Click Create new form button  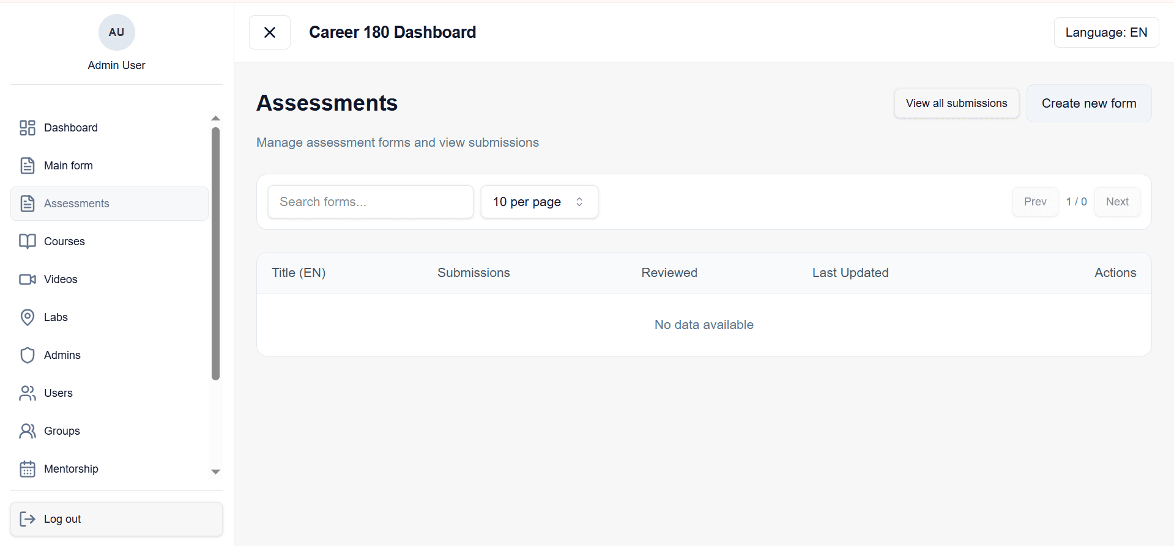point(1089,103)
